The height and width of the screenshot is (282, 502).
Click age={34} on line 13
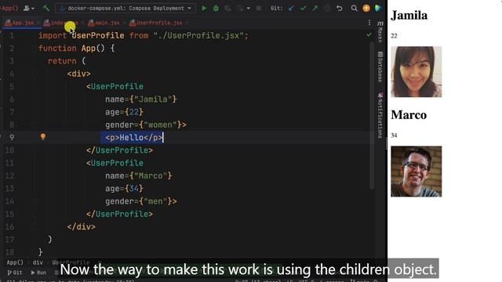pyautogui.click(x=124, y=189)
